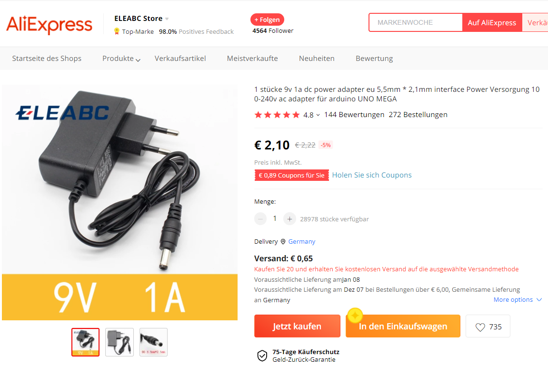This screenshot has height=366, width=548.
Task: Focus the MARKENWOCHE search field
Action: point(416,22)
